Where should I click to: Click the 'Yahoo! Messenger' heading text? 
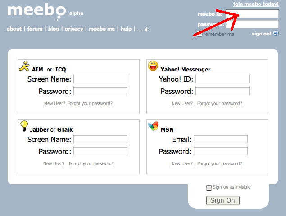(186, 70)
